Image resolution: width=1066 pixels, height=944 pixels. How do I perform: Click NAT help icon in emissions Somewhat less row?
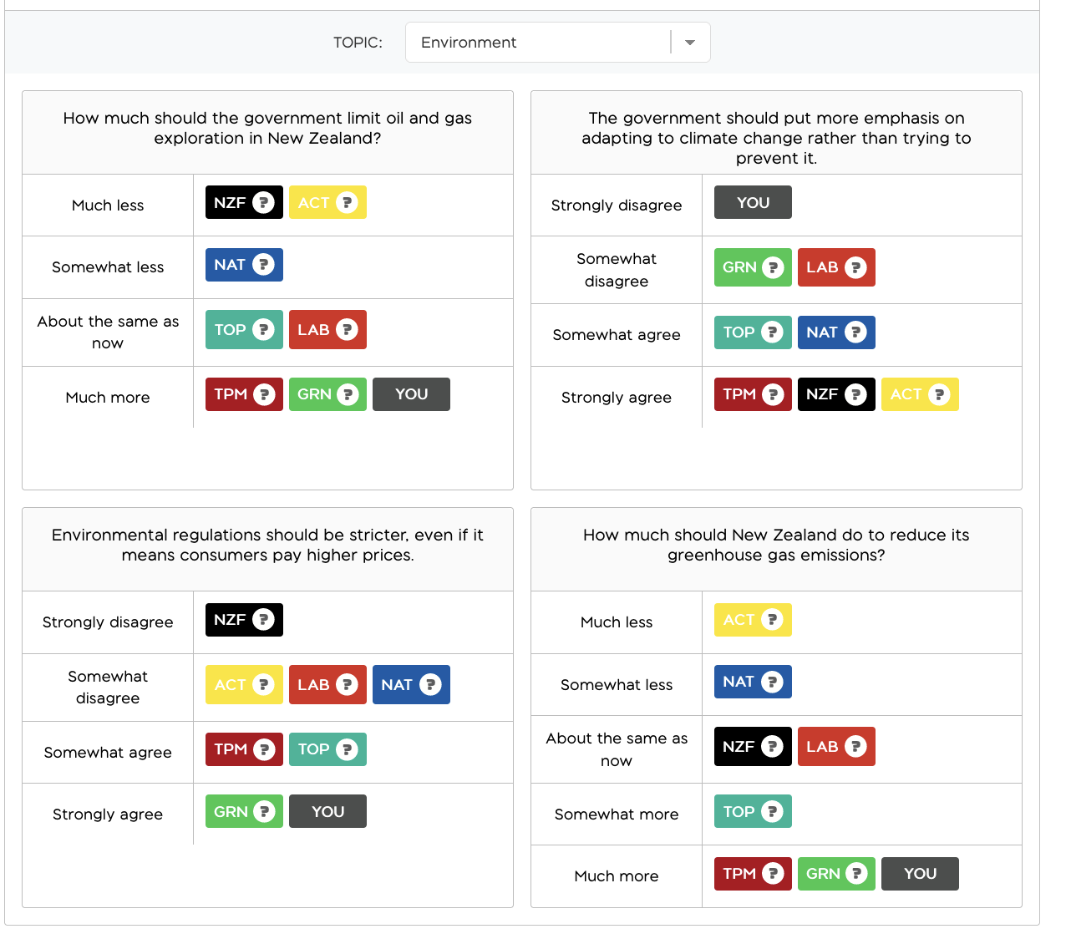[772, 682]
